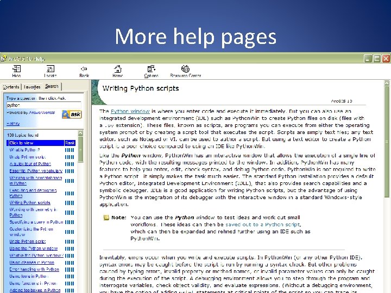This screenshot has width=391, height=293.
Task: Open 'What is the Python window?' result
Action: coord(36,256)
